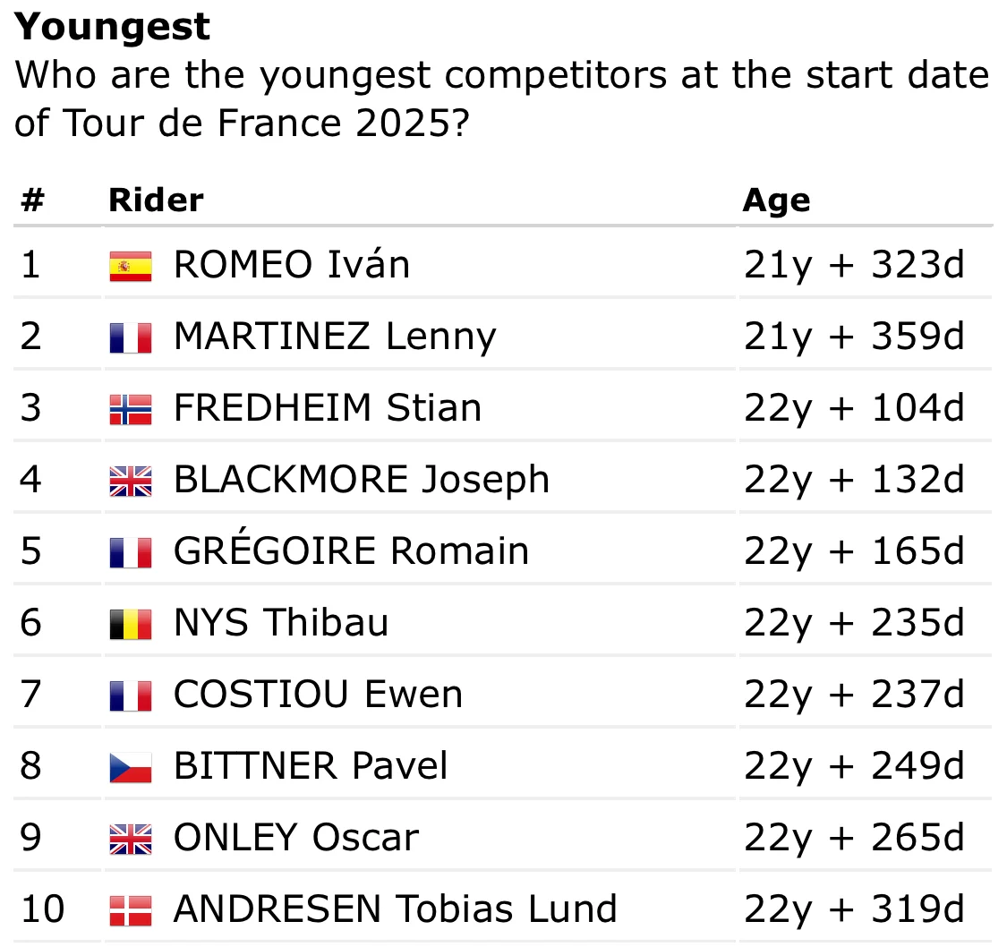Click the # rank column header
Screen dimensions: 1007x947
click(x=33, y=200)
